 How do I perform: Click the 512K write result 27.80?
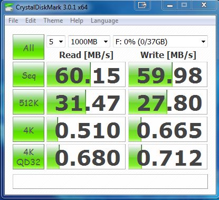[x=168, y=102]
